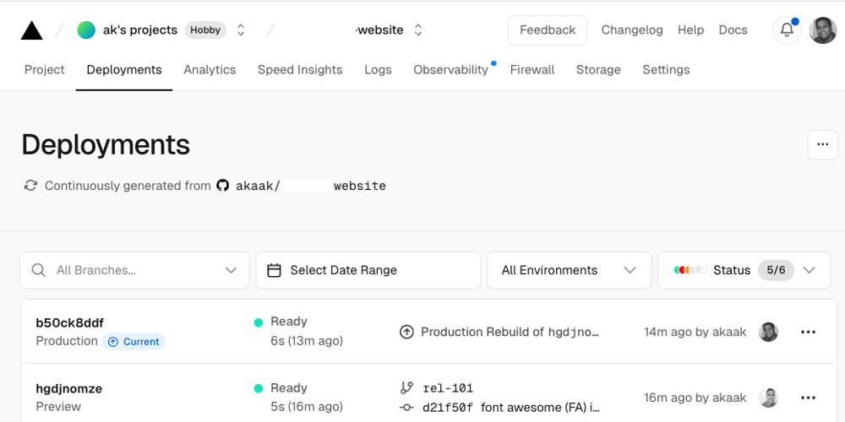Open the Speed Insights tab
The width and height of the screenshot is (845, 422).
pyautogui.click(x=300, y=70)
